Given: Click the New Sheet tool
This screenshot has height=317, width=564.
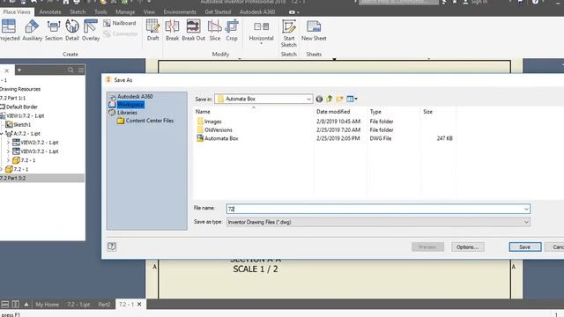Looking at the screenshot, I should (x=314, y=30).
